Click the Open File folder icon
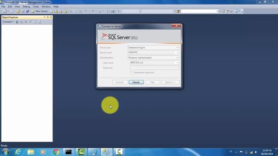278x156 pixels. (x=18, y=11)
